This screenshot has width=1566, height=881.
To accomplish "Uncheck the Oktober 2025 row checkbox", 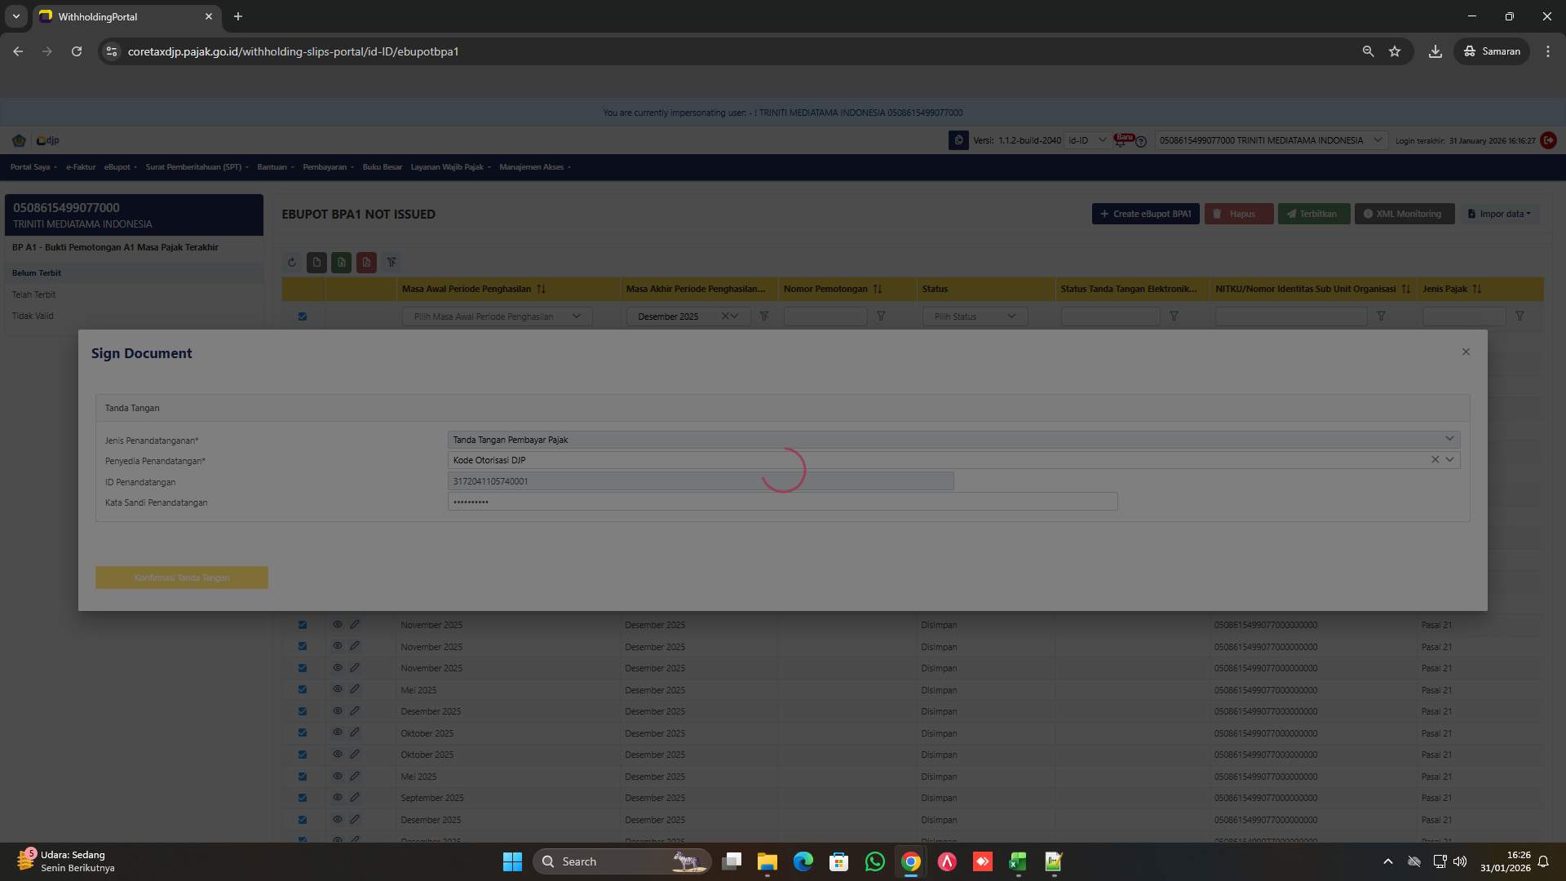I will tap(303, 733).
